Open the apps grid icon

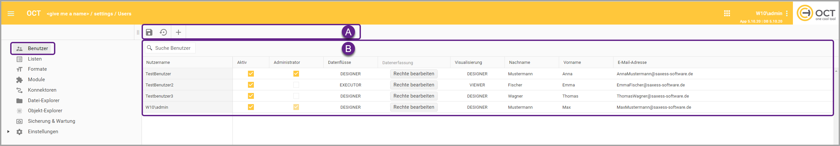727,13
